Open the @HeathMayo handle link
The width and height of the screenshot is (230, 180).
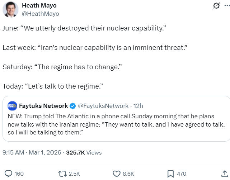pos(41,14)
